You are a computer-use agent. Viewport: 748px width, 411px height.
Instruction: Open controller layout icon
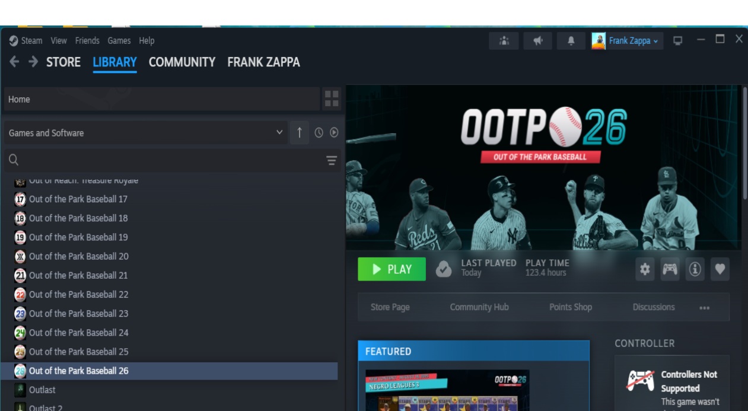(670, 269)
